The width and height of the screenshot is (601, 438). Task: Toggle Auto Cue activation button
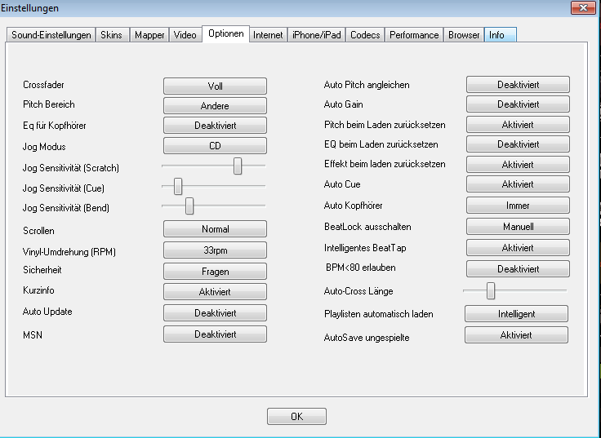click(518, 184)
